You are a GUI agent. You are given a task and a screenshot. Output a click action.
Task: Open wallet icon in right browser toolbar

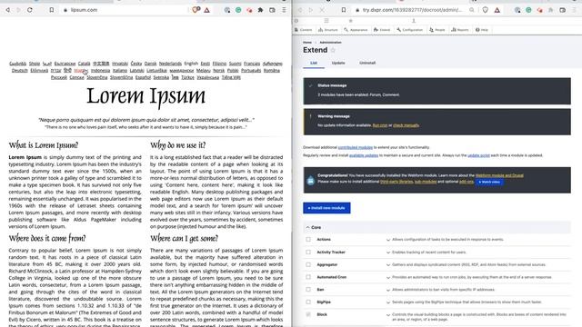pyautogui.click(x=562, y=10)
